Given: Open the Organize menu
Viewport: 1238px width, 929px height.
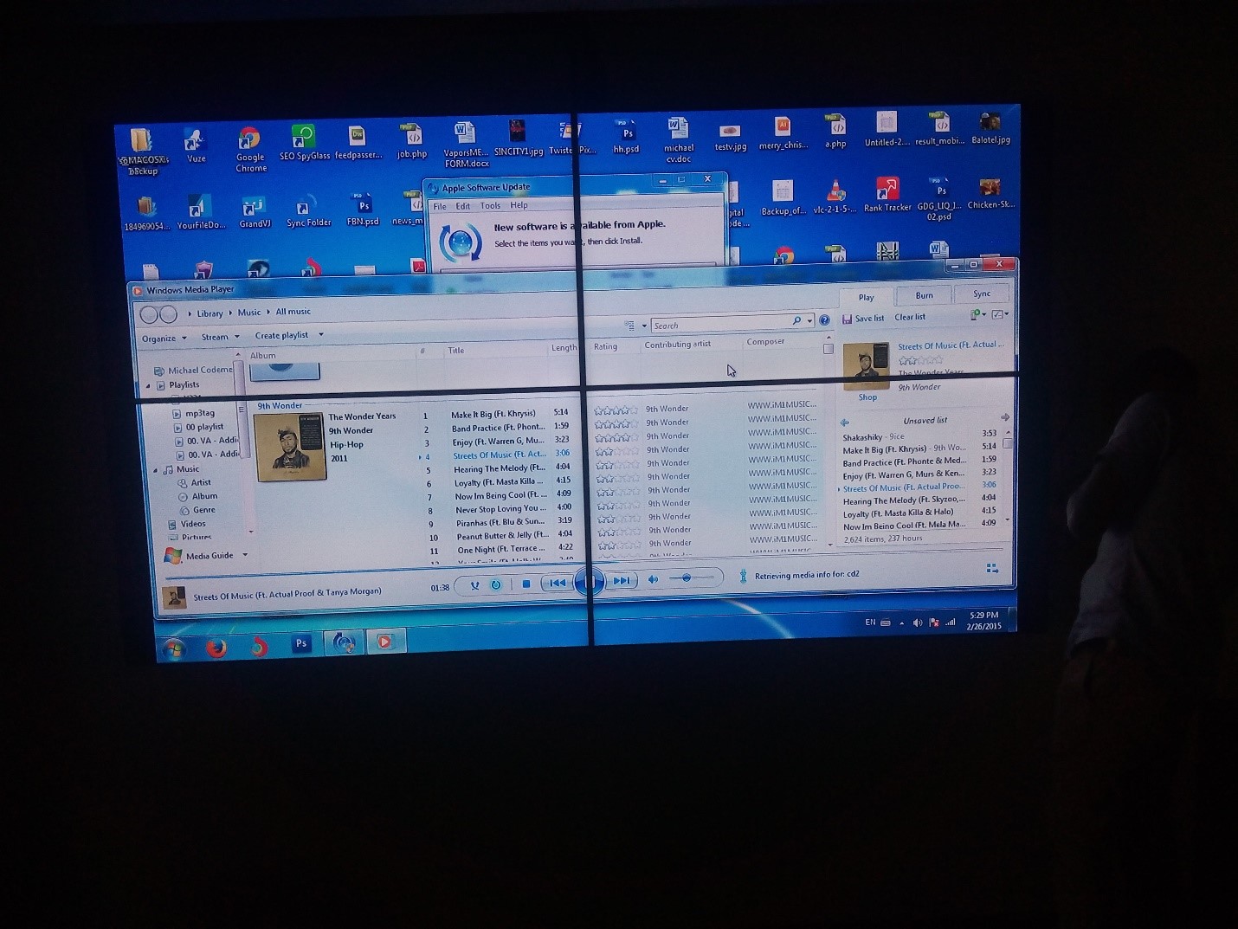Looking at the screenshot, I should pos(164,339).
